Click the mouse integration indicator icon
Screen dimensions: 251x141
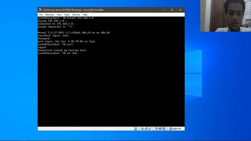pos(167,129)
